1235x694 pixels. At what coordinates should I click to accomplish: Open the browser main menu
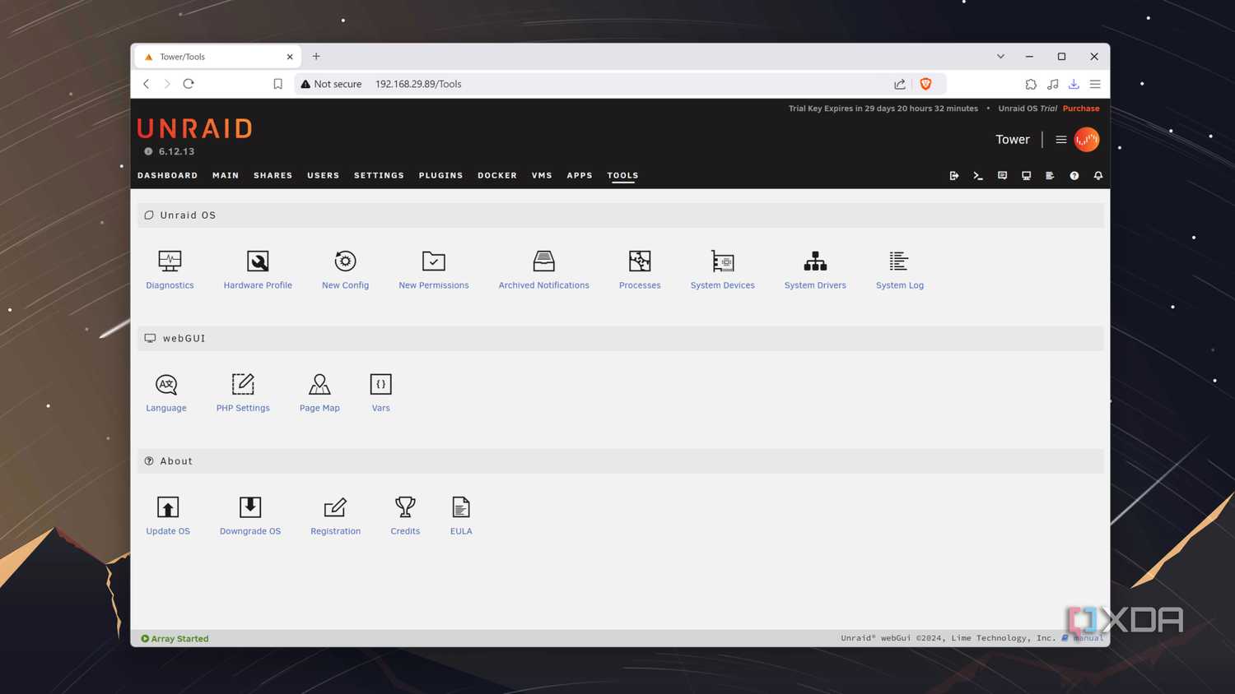click(x=1095, y=84)
